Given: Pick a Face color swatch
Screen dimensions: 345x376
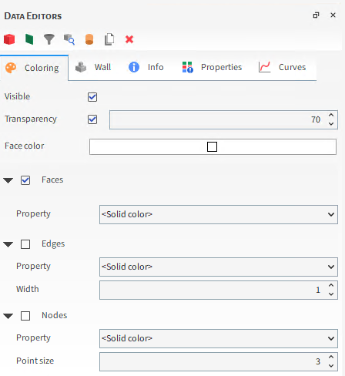Looking at the screenshot, I should 213,147.
